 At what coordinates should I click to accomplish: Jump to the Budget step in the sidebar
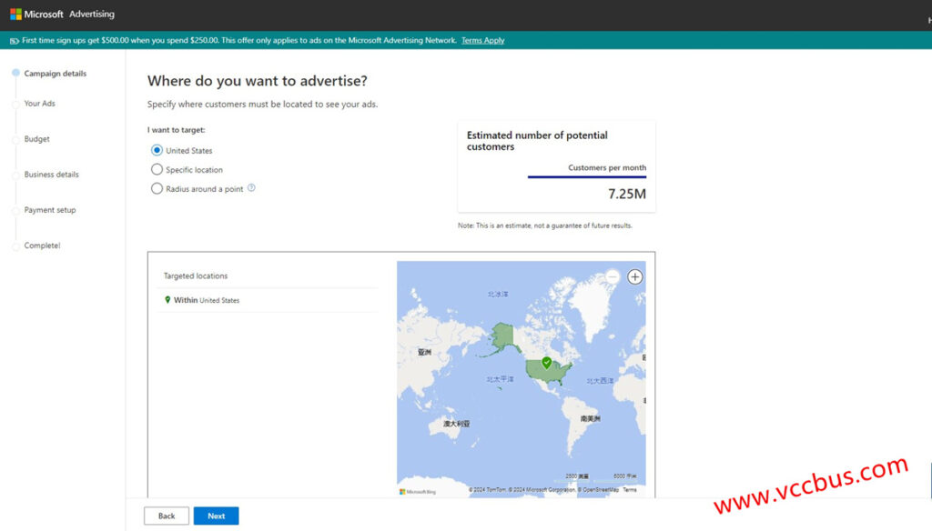click(36, 139)
